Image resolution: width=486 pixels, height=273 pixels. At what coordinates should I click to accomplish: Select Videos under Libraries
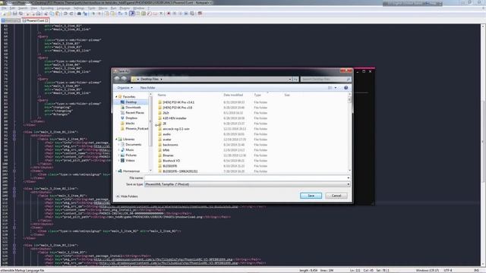pos(130,160)
